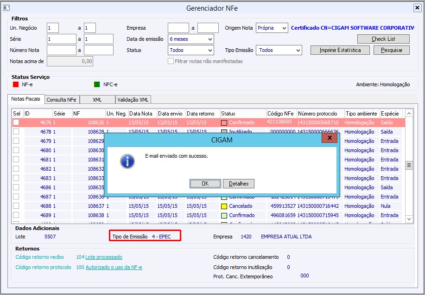
Task: Click OK in the CIGAM dialog
Action: [x=205, y=184]
